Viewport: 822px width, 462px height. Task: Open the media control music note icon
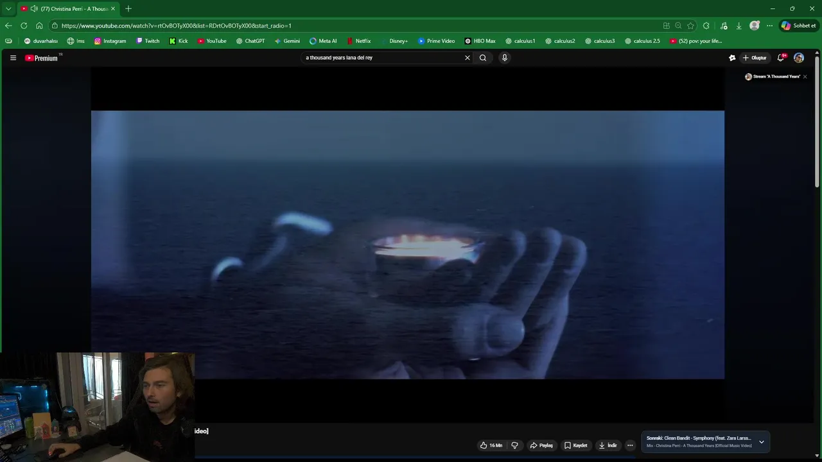point(724,26)
